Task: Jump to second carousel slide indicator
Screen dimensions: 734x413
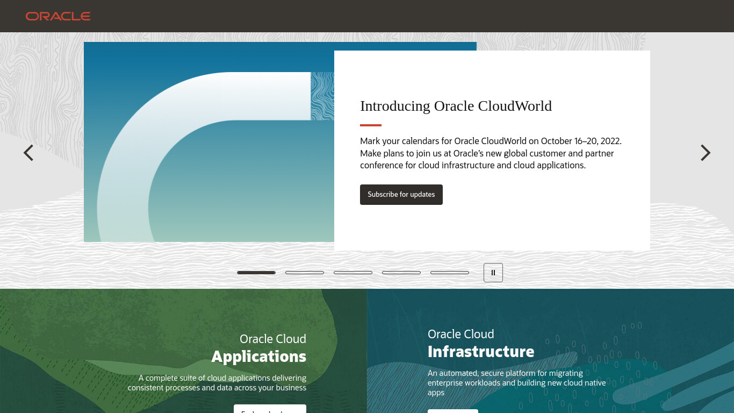Action: [x=305, y=273]
